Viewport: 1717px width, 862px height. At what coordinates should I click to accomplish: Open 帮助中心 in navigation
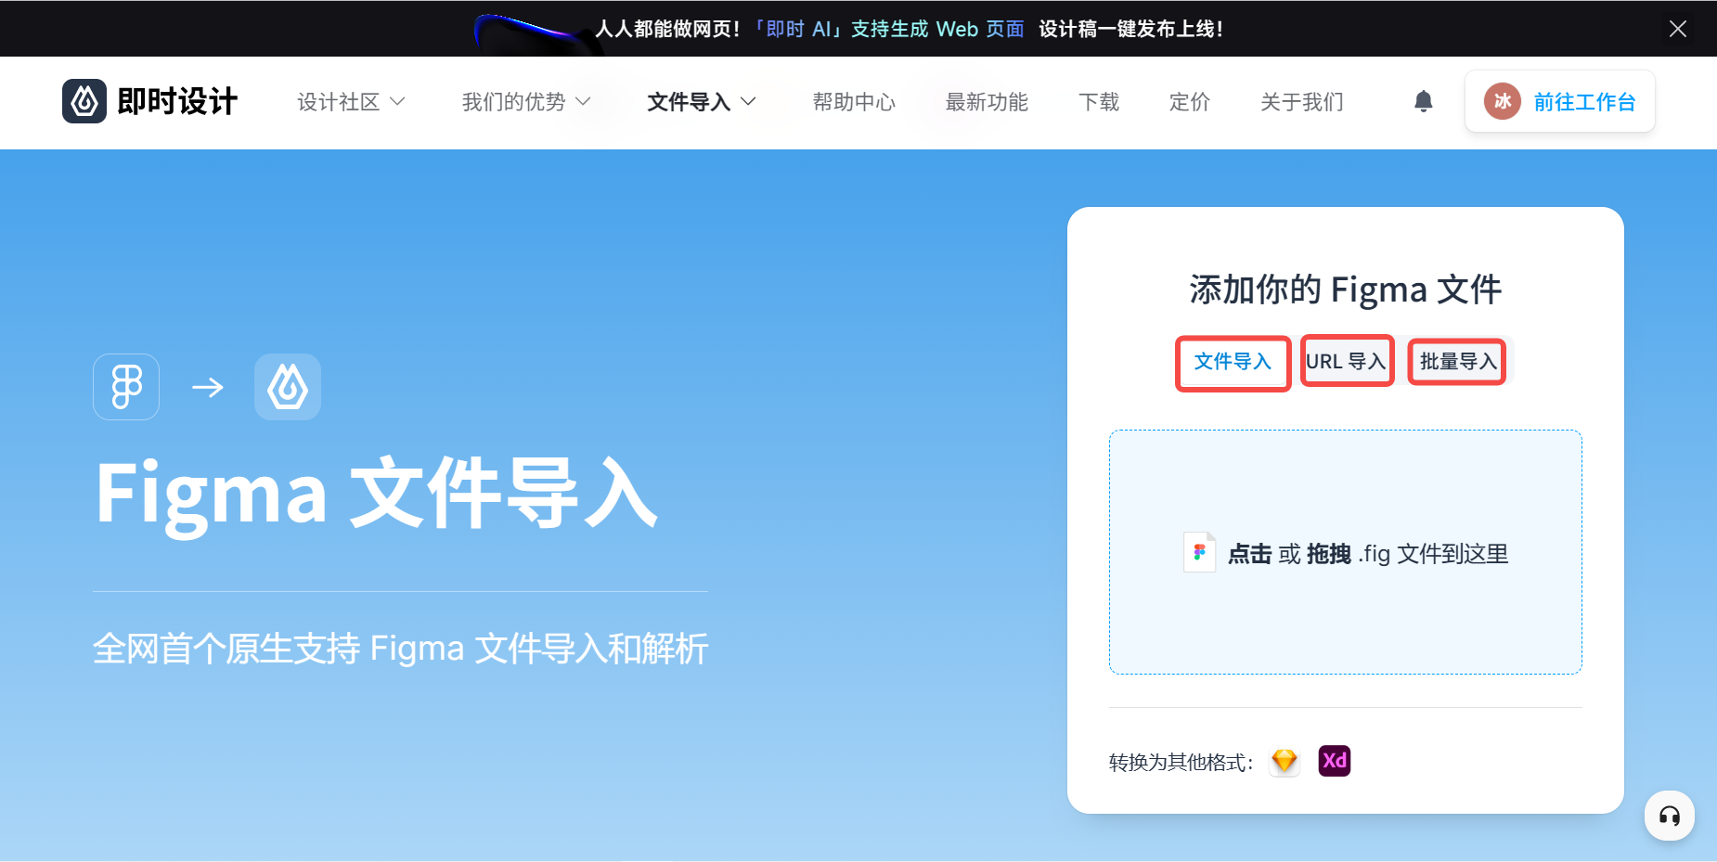[x=854, y=102]
